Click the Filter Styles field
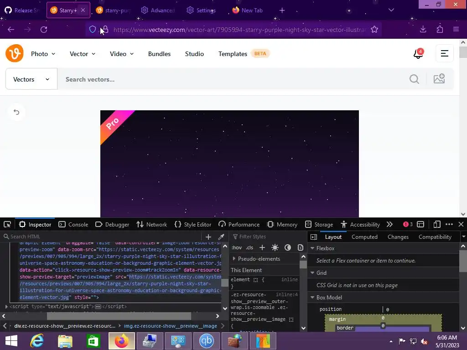Screen dimensions: 467x350 [x=268, y=237]
